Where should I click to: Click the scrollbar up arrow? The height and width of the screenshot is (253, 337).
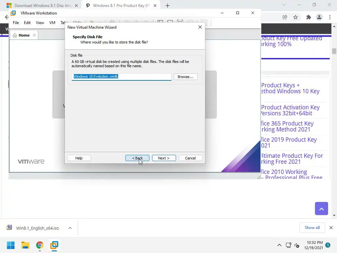(334, 26)
